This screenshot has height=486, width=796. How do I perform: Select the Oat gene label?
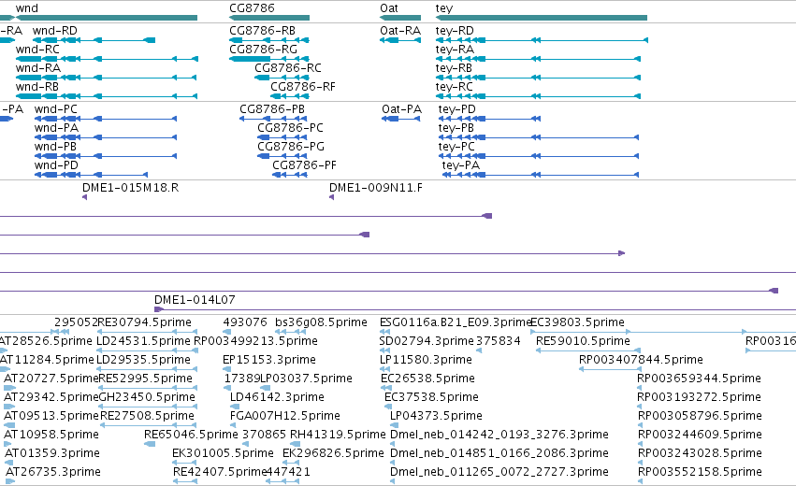point(389,8)
